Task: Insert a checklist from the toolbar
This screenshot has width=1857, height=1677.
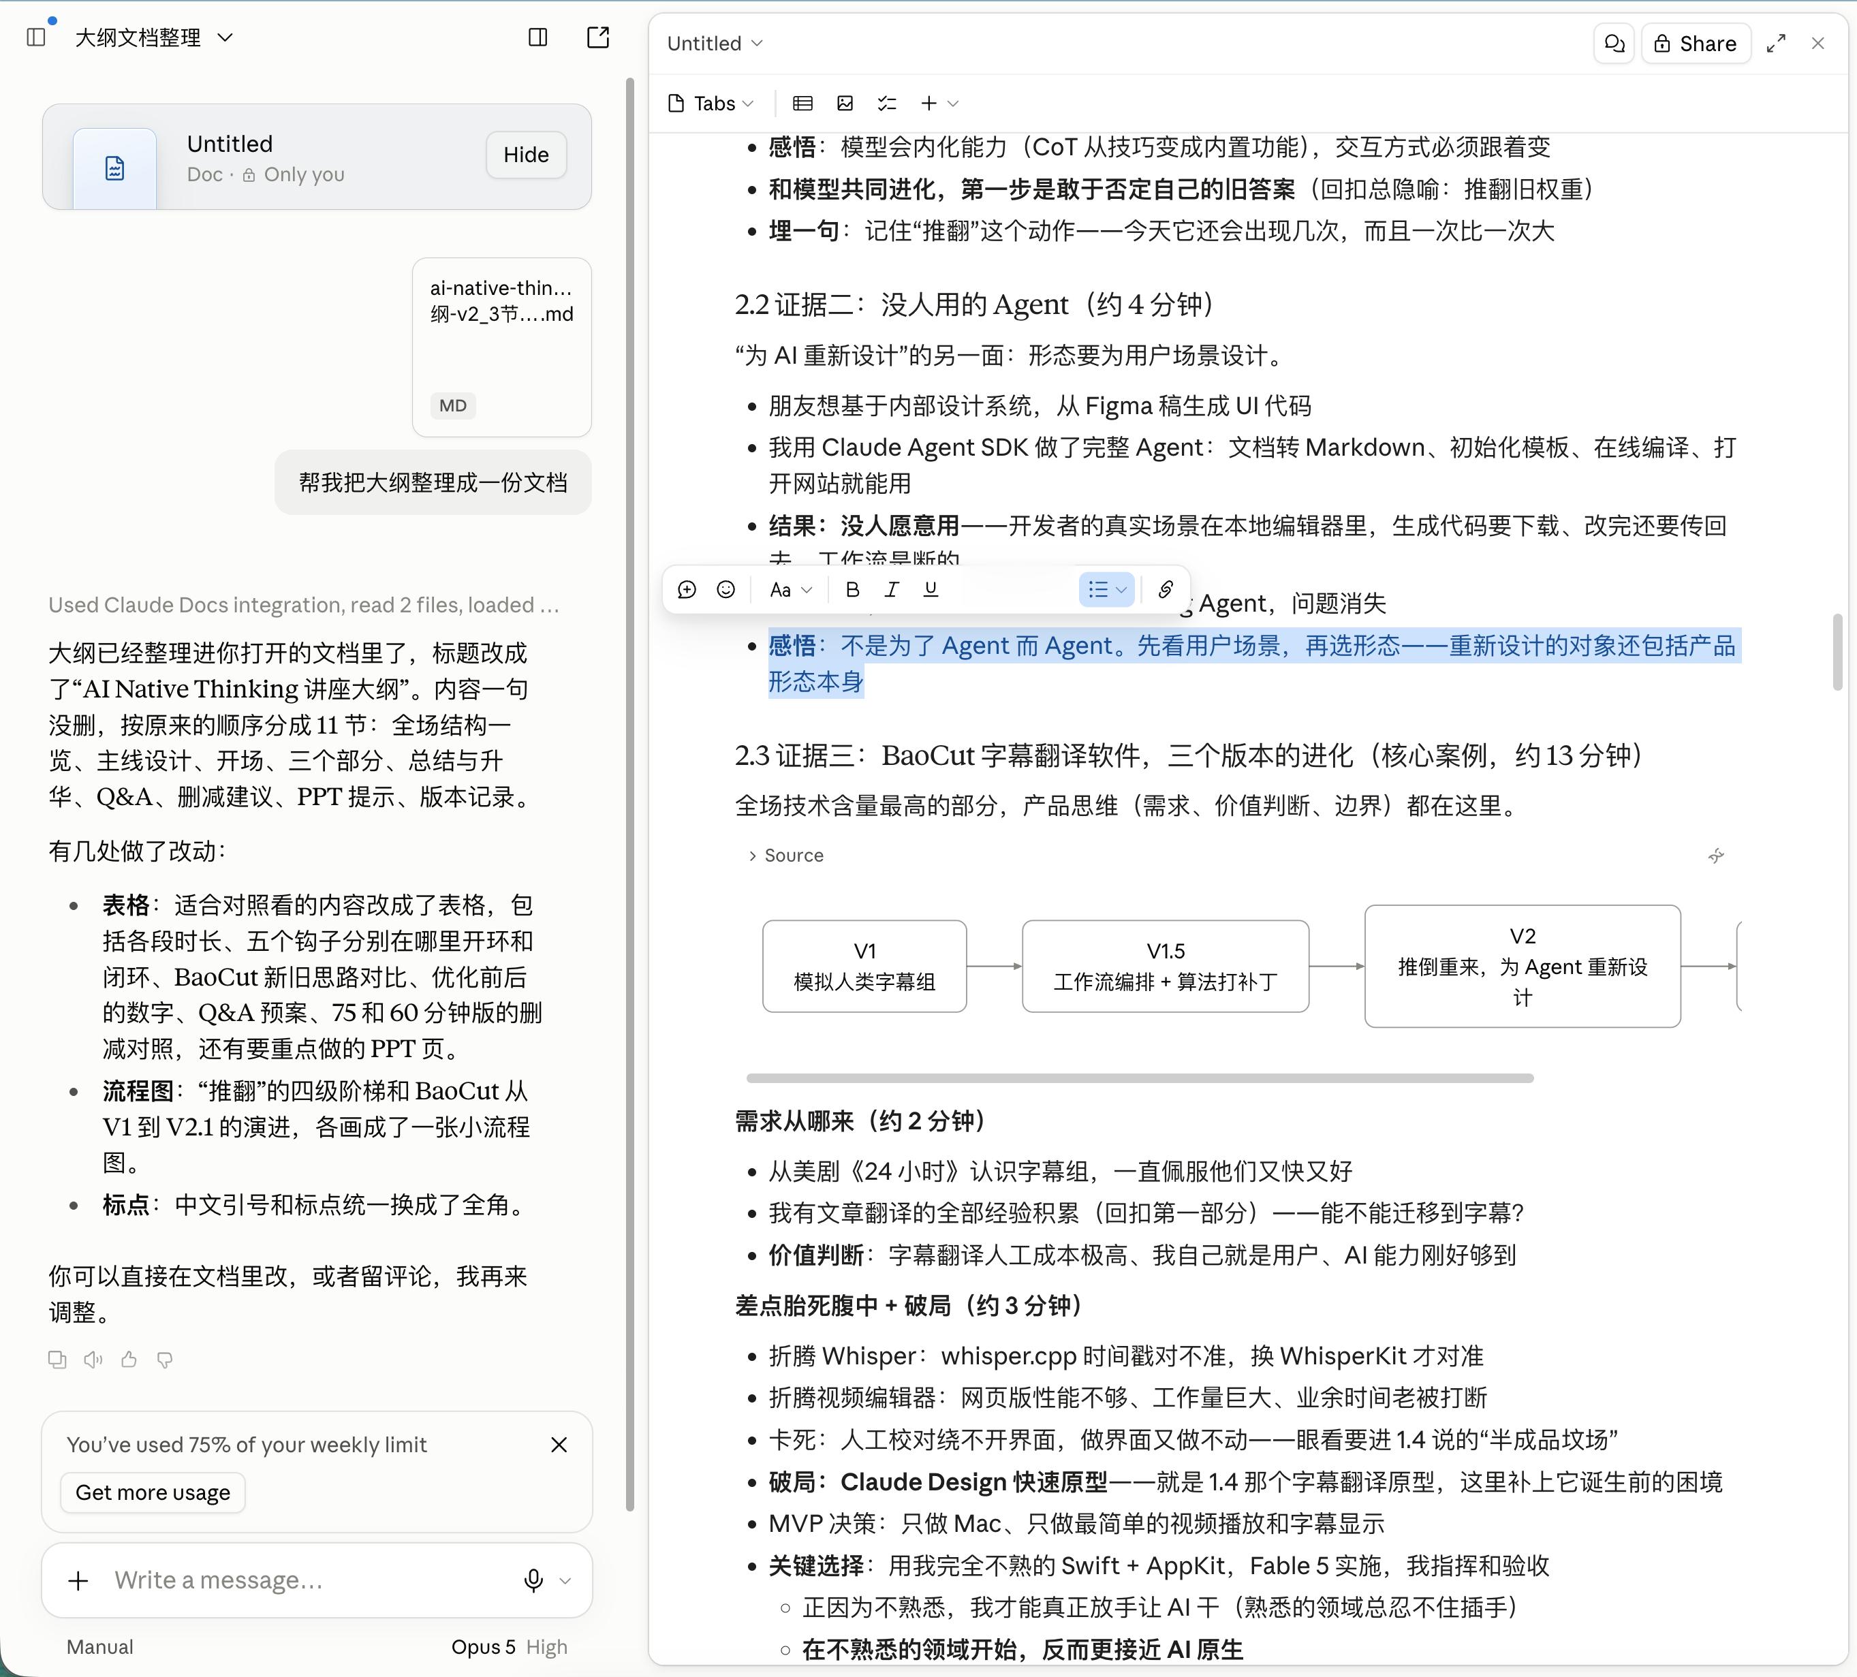Action: [x=887, y=103]
